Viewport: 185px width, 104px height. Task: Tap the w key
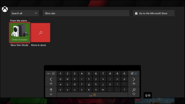(x=67, y=79)
